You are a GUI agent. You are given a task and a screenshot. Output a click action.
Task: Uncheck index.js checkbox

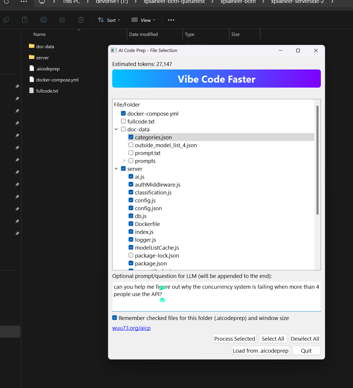(131, 232)
